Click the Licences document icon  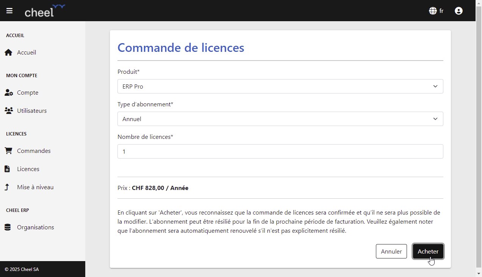click(x=7, y=169)
